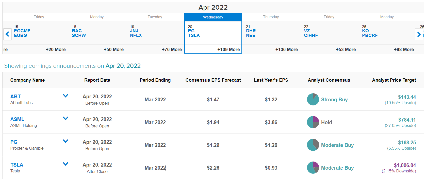Show +109 More earnings for Wednesday 20

(x=228, y=50)
